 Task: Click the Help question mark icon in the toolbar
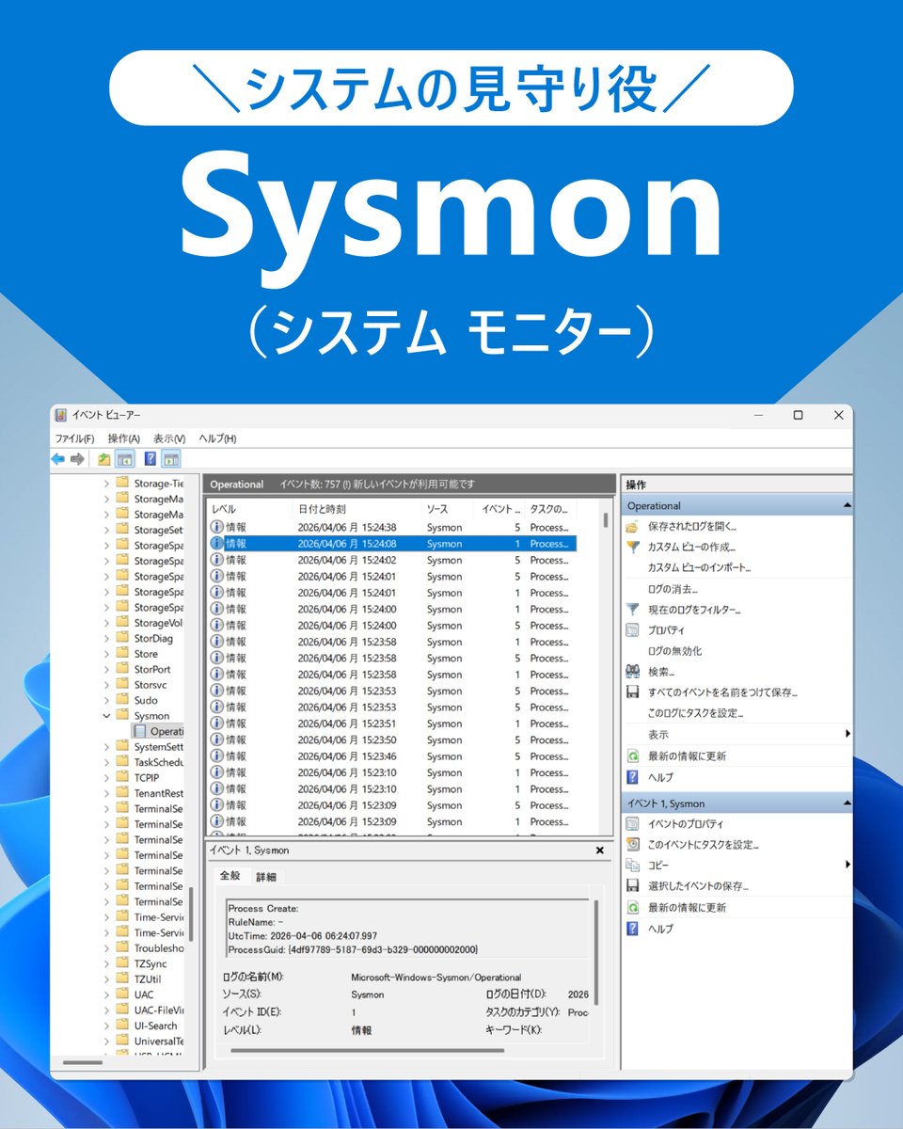[150, 458]
